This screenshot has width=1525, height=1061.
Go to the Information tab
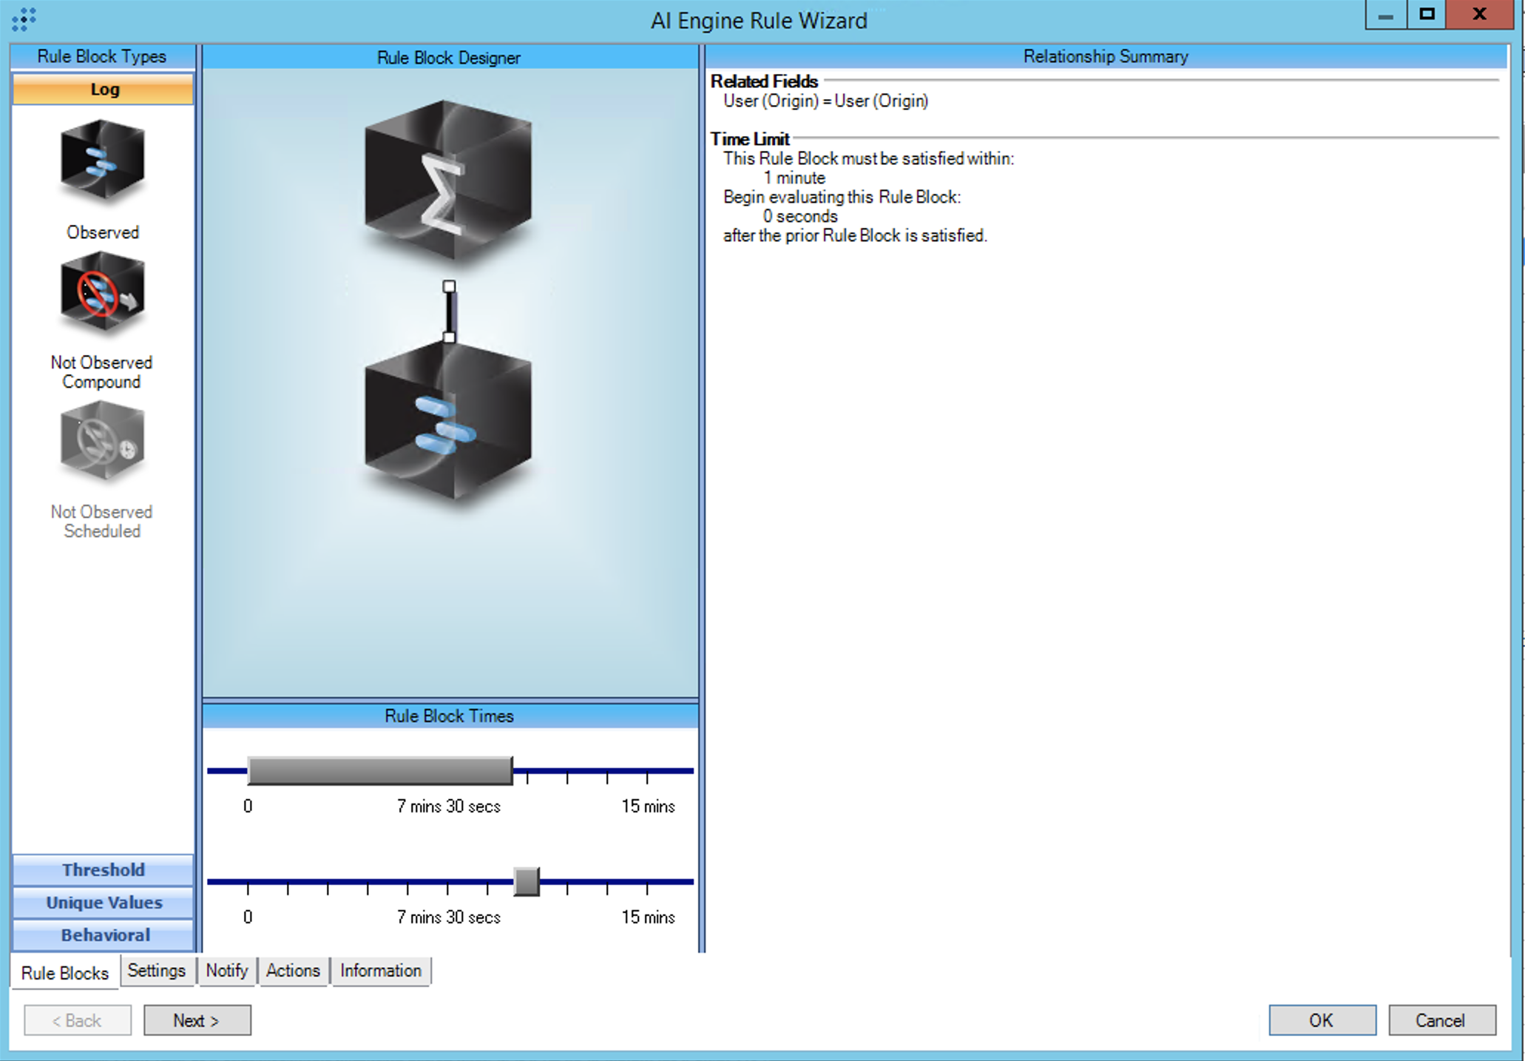tap(380, 971)
